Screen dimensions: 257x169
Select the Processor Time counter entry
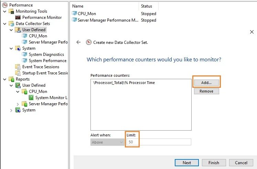(x=124, y=83)
